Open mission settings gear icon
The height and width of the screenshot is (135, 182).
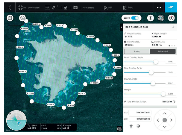point(22,18)
